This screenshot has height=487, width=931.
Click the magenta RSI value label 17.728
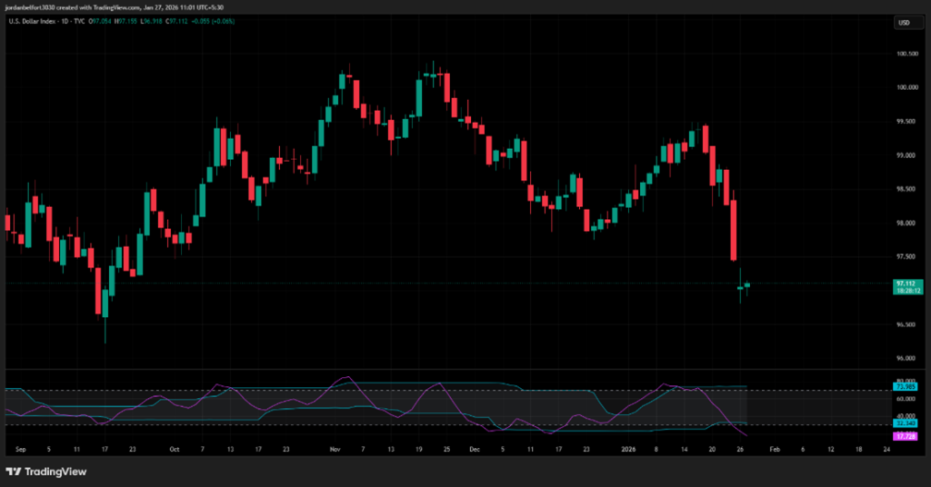tap(906, 437)
